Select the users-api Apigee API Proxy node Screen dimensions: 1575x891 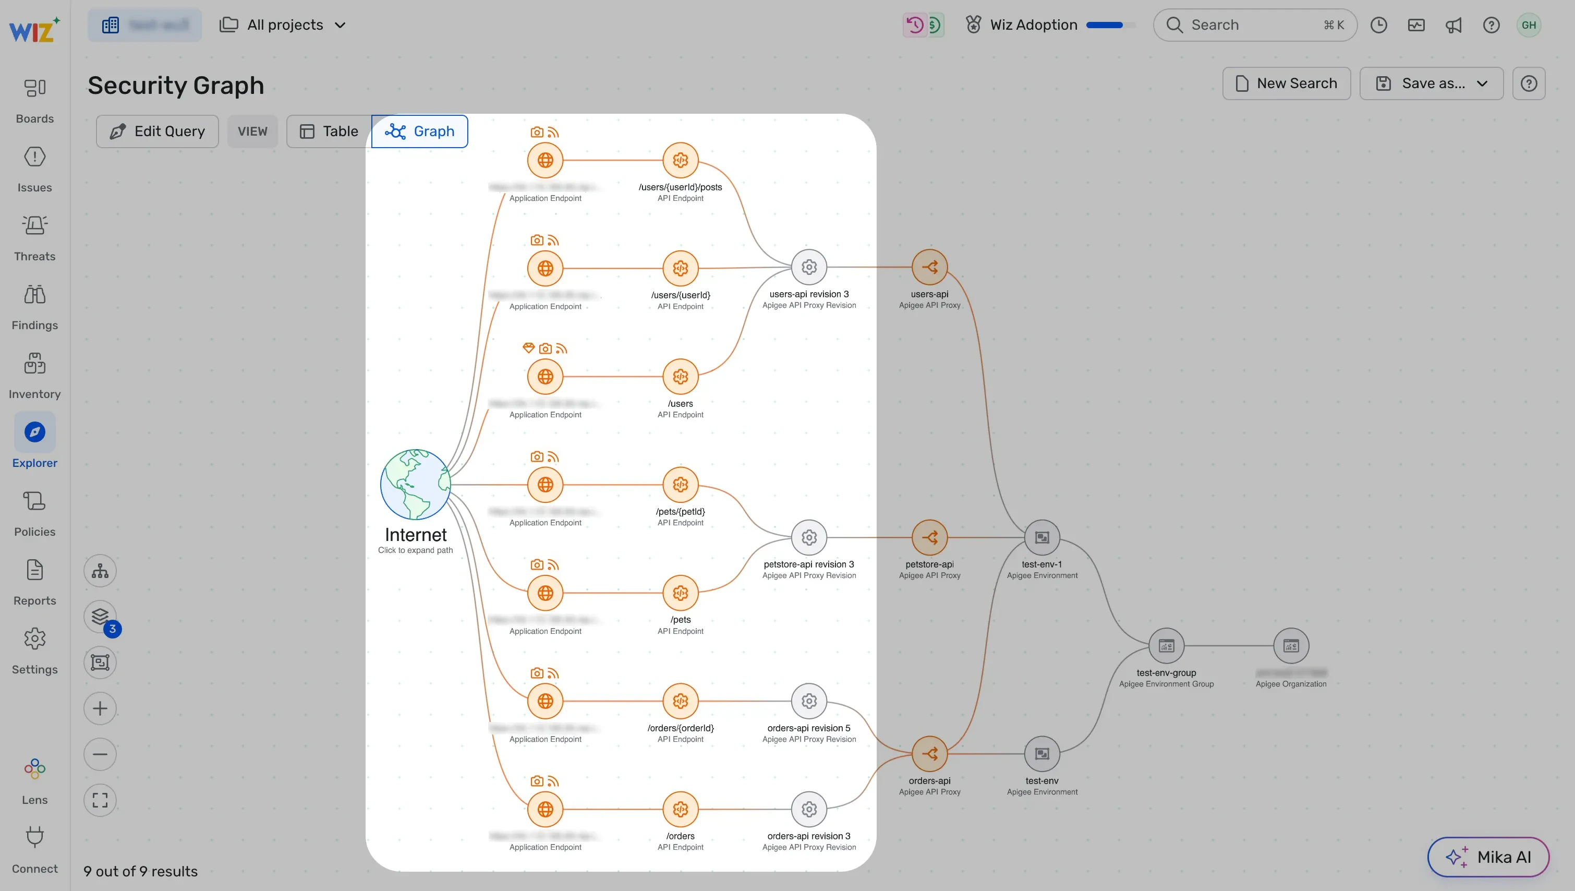point(930,268)
